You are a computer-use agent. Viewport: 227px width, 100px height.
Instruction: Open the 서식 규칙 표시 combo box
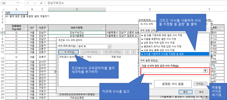(94, 47)
